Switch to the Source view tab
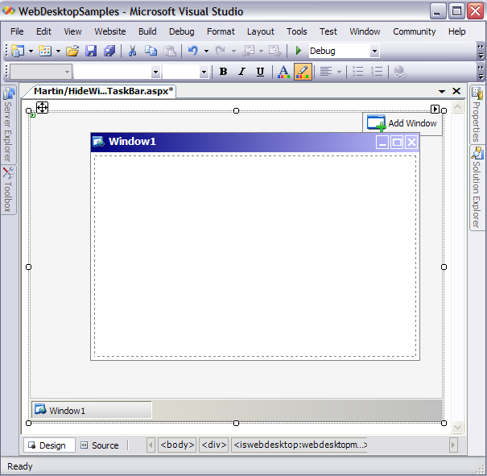487x476 pixels. pos(100,445)
